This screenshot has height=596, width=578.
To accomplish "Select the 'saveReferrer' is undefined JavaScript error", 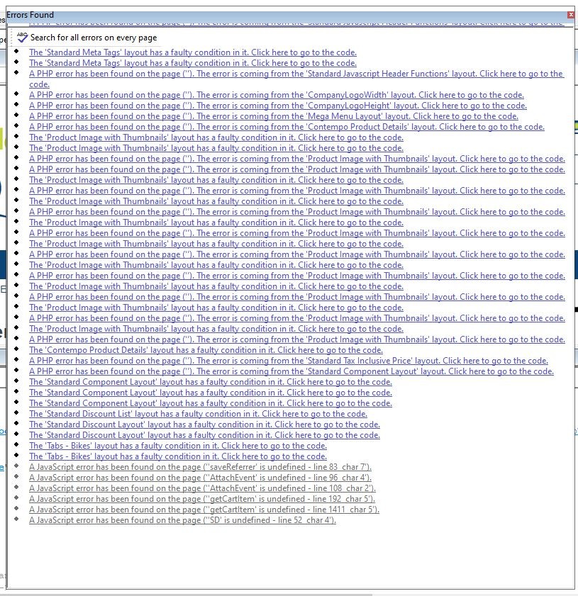I will point(201,467).
